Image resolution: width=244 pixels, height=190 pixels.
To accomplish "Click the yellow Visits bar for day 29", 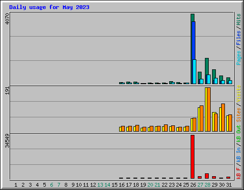I will [x=213, y=122].
